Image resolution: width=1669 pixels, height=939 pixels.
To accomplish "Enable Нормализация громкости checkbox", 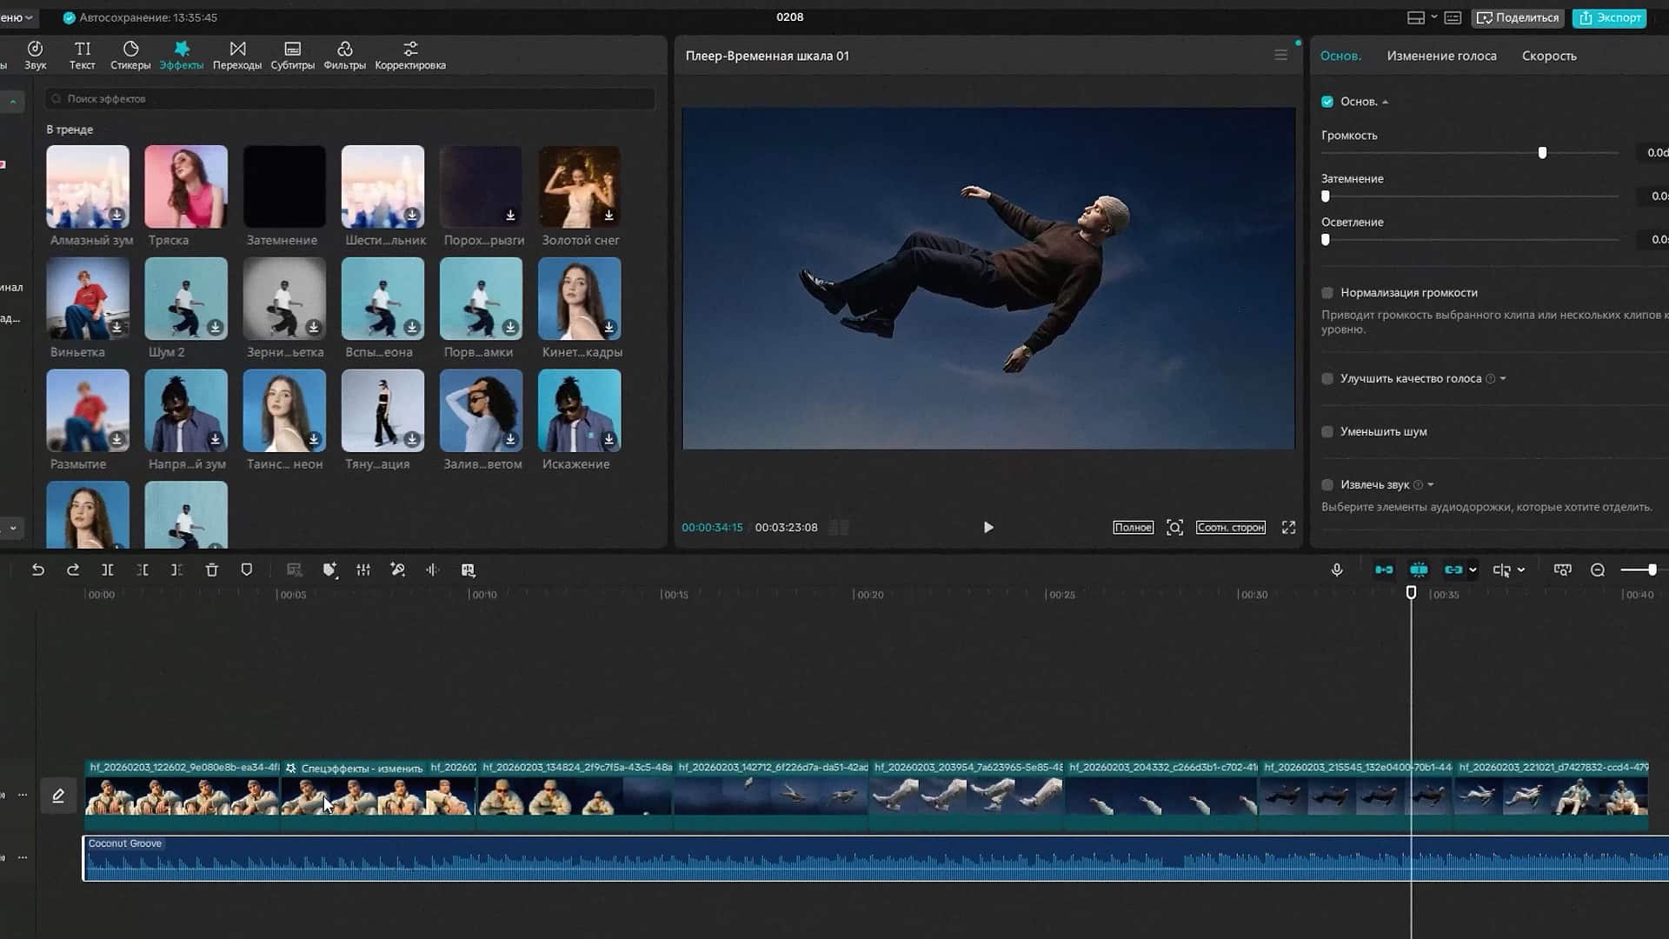I will [1327, 293].
